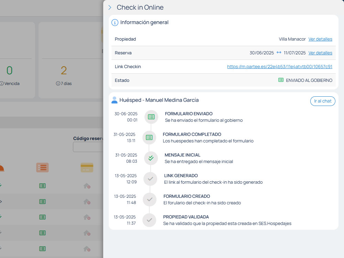Click the third row house blocked icon
This screenshot has height=258, width=344.
[x=87, y=217]
